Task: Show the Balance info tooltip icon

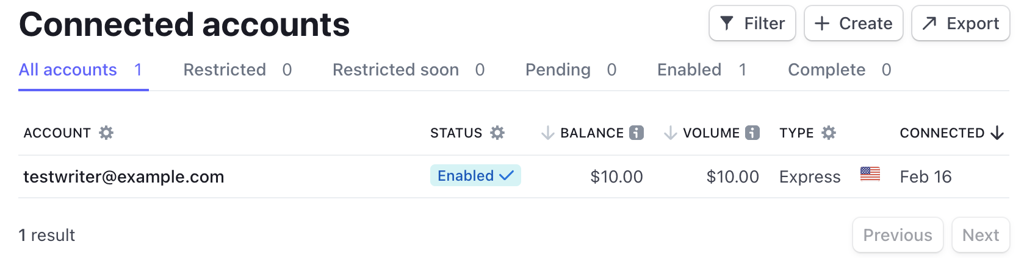Action: click(636, 133)
